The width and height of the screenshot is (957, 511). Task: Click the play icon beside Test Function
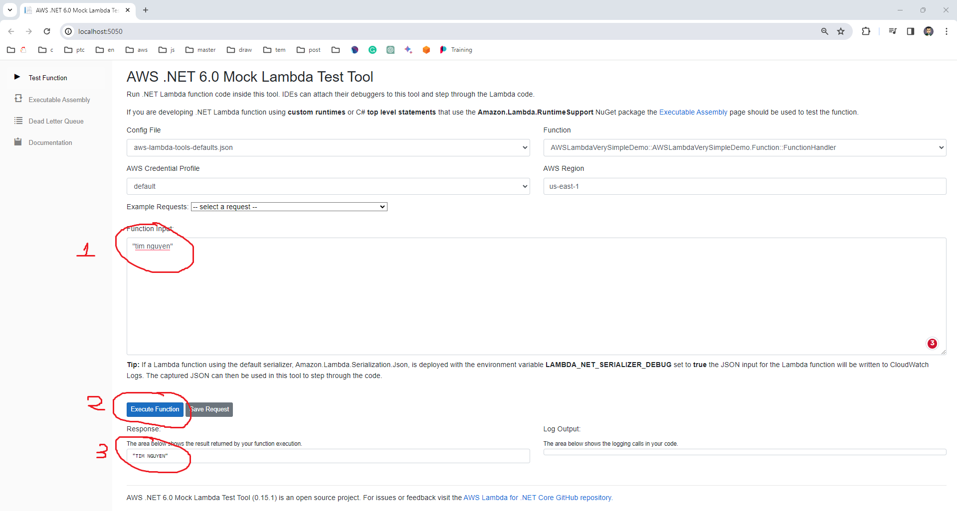(x=17, y=77)
